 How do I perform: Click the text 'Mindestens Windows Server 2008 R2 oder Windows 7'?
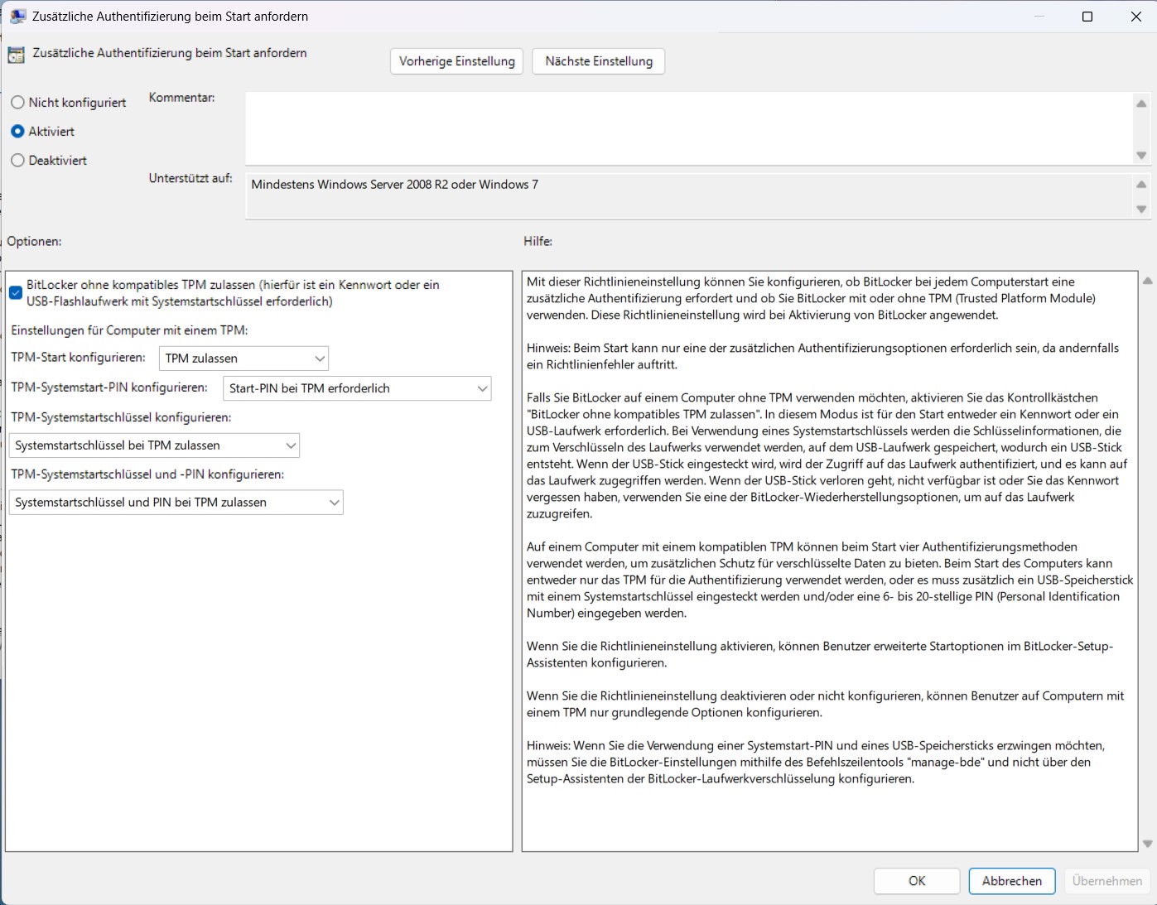tap(395, 185)
